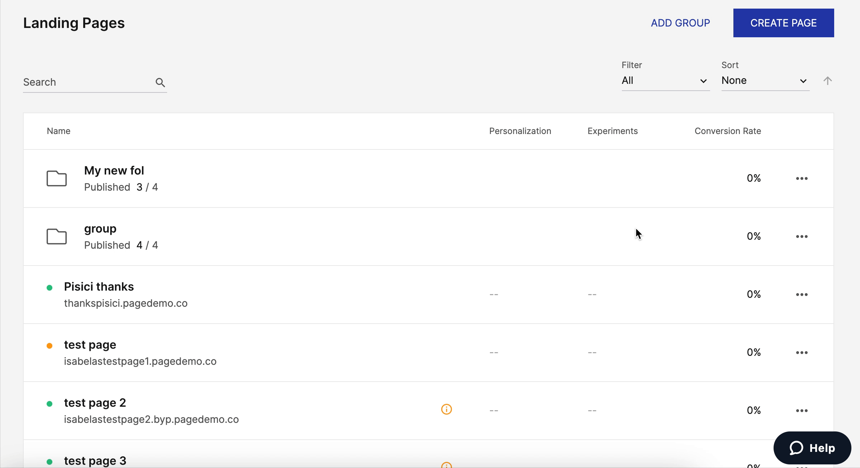Viewport: 860px width, 468px height.
Task: Open more options for 'test page 2'
Action: 802,411
